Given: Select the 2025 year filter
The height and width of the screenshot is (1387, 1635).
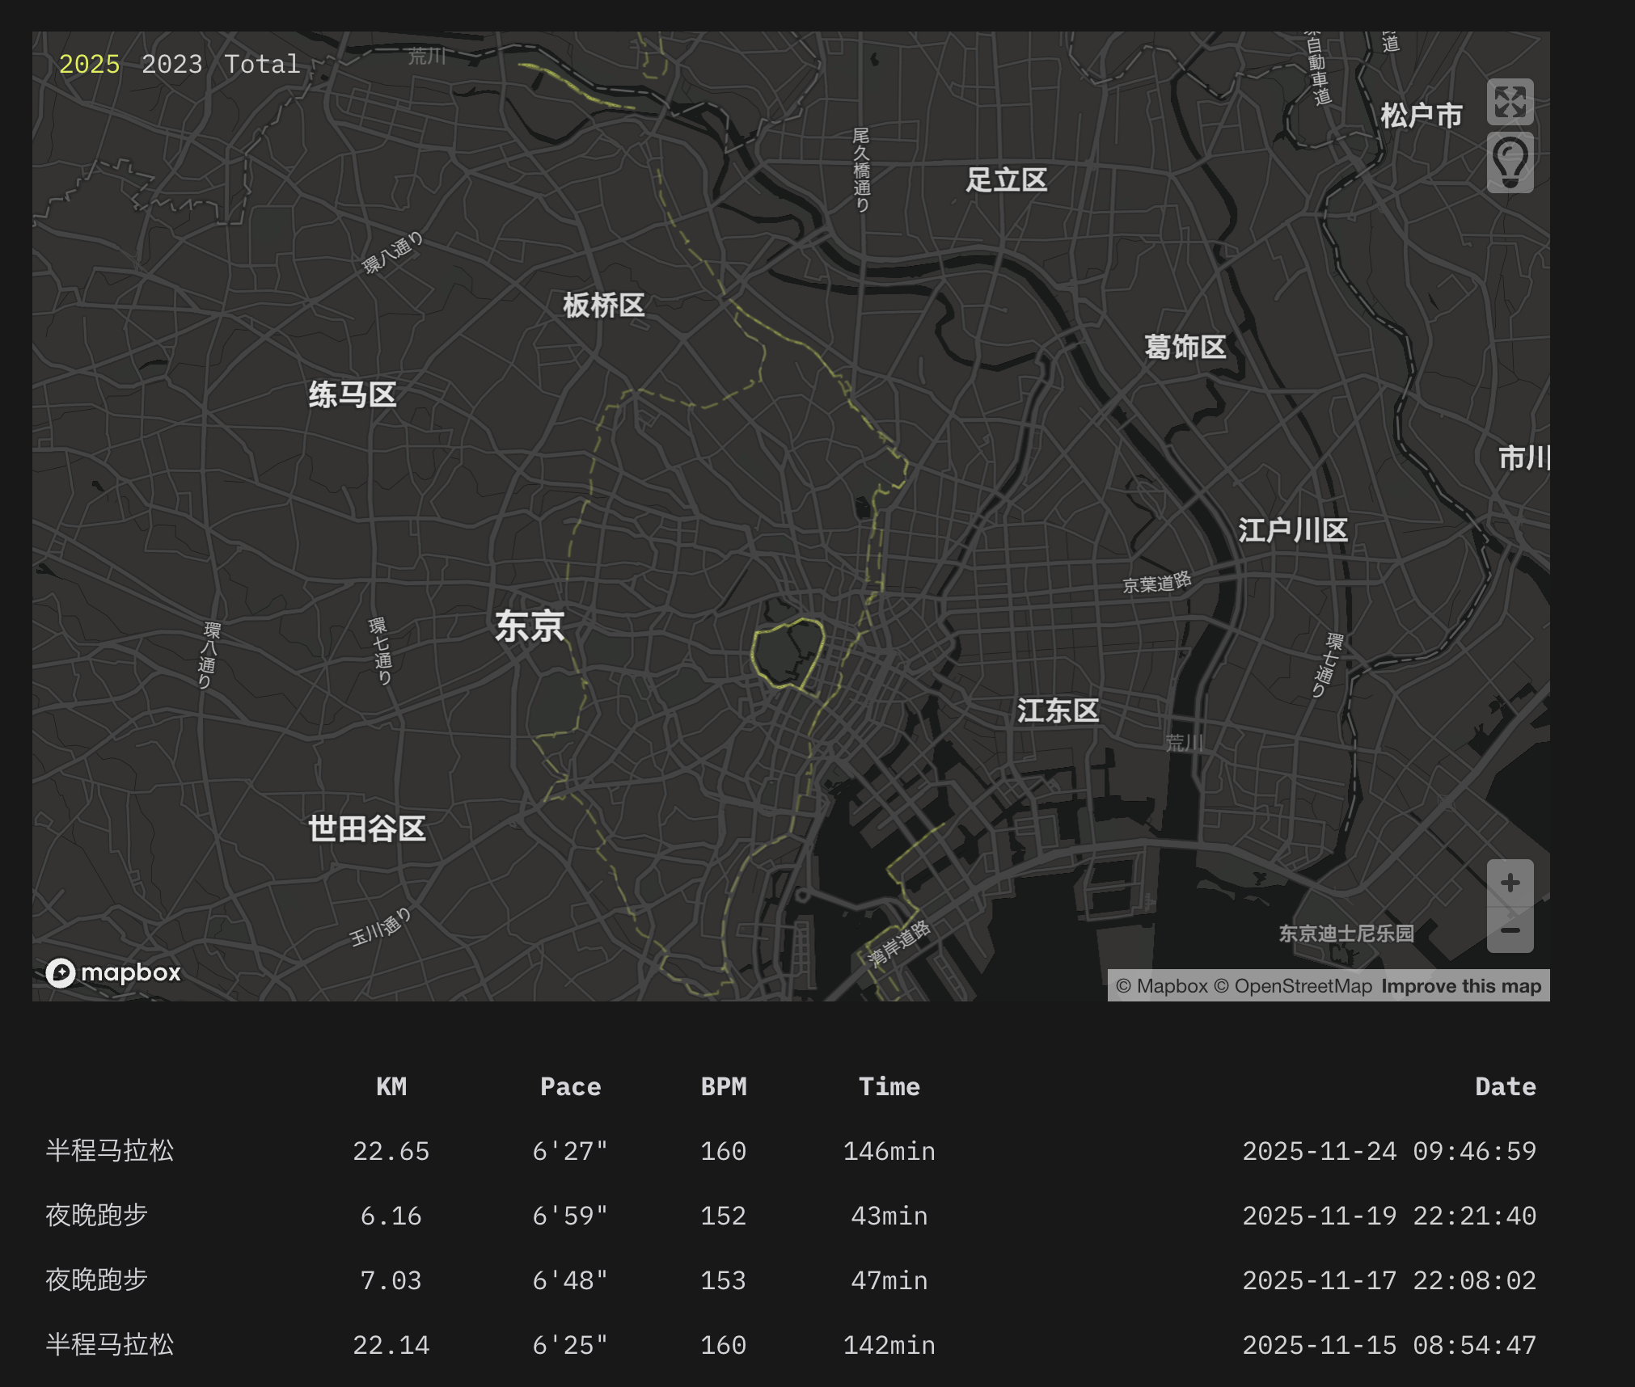Looking at the screenshot, I should pyautogui.click(x=89, y=64).
